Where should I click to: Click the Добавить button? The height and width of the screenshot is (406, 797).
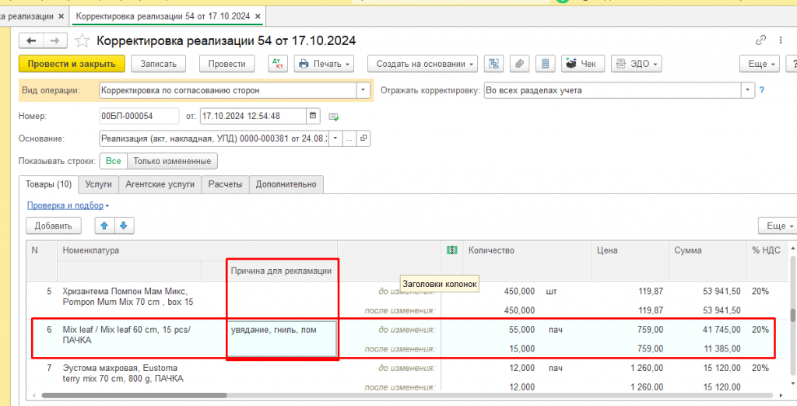tap(54, 226)
